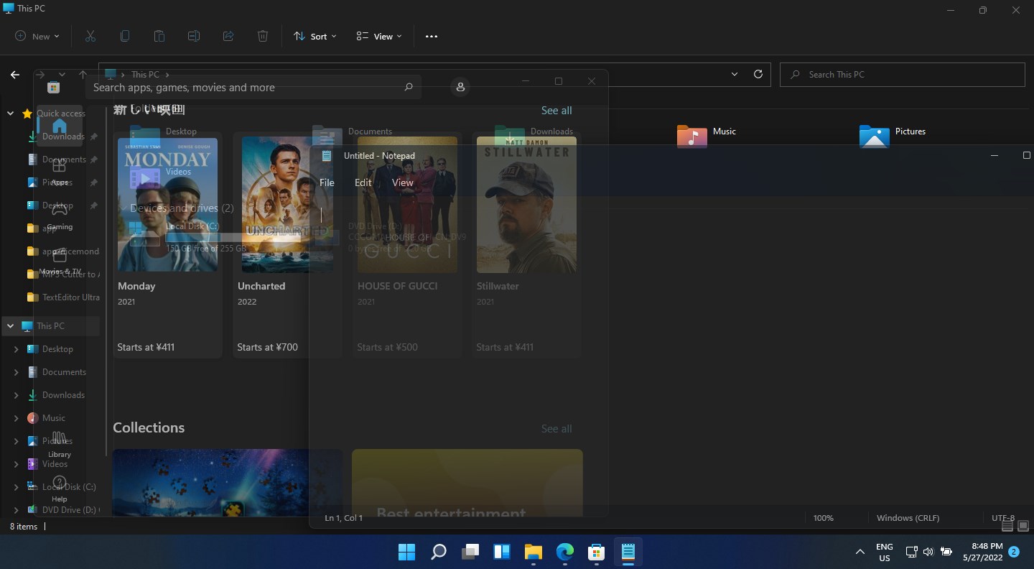
Task: Click the Microsoft Store profile account icon
Action: point(461,87)
